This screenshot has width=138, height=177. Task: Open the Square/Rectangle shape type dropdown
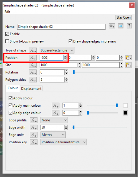[57, 50]
